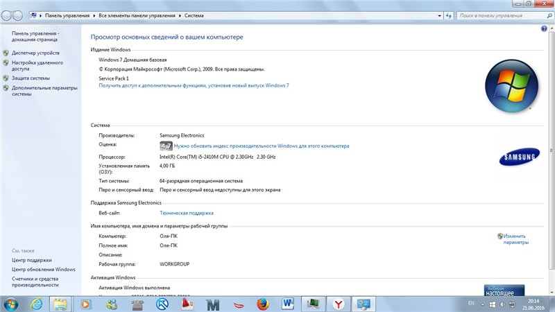
Task: Open the Windows Live Messenger taskbar icon
Action: pos(112,304)
